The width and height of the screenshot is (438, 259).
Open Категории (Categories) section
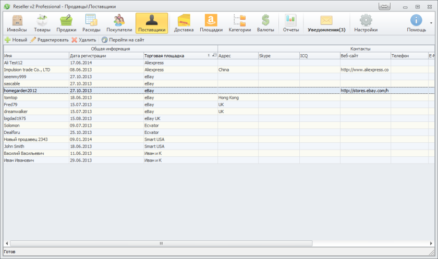[239, 23]
